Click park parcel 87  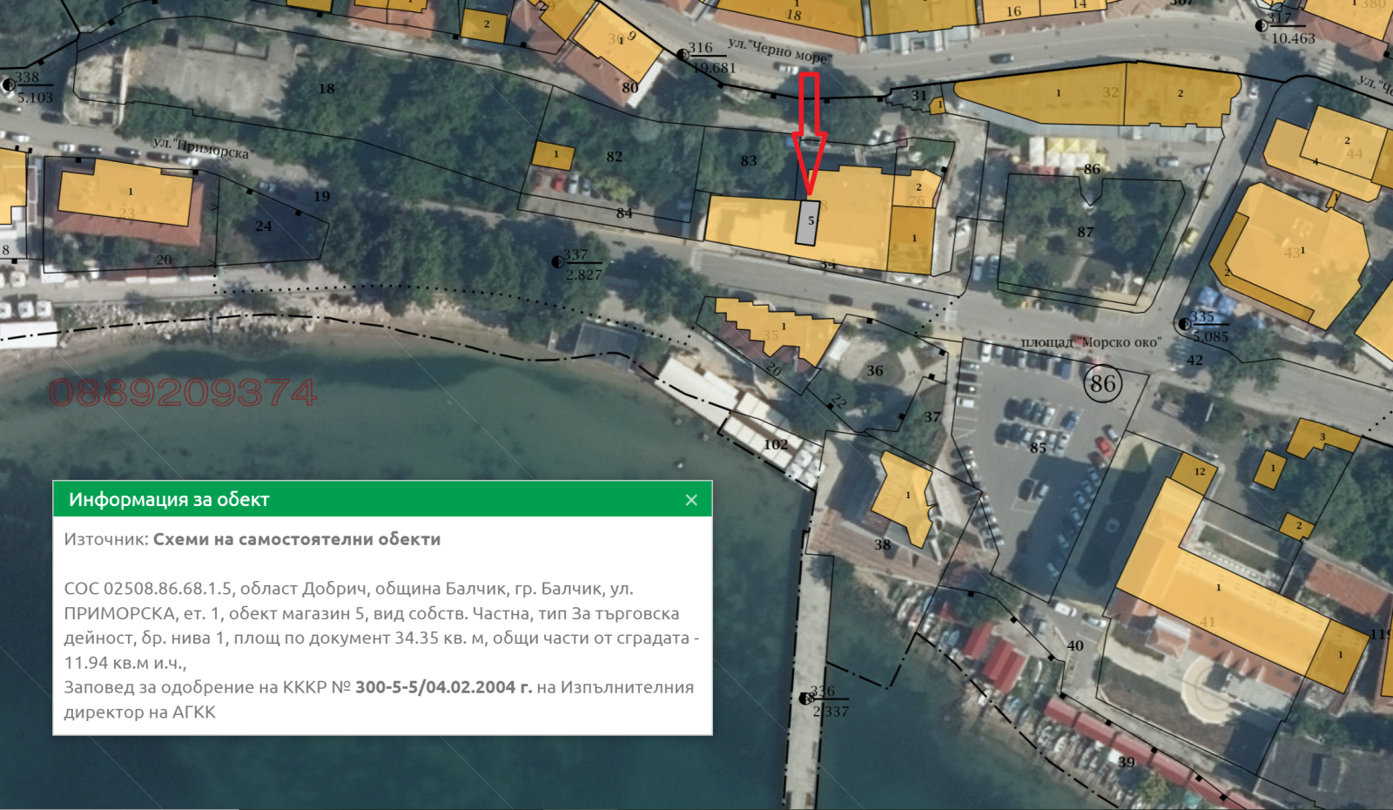click(1085, 233)
